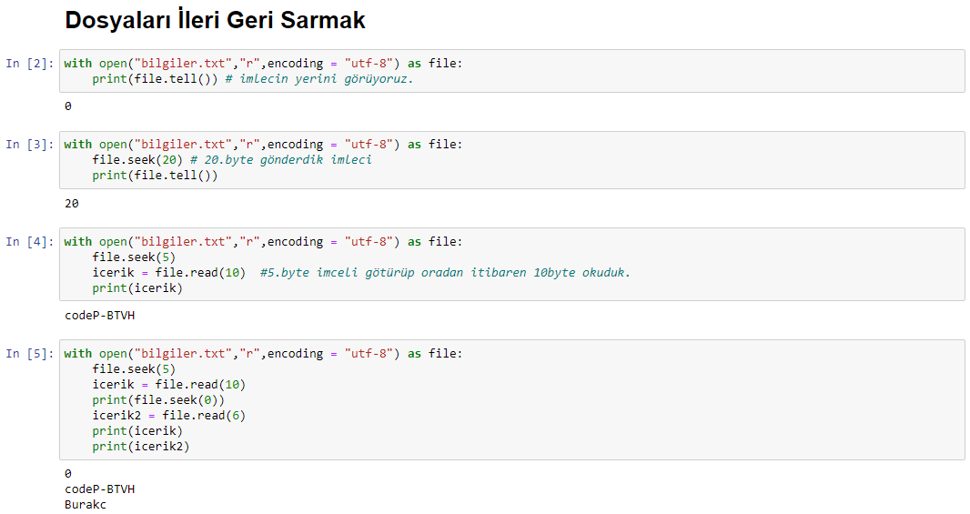Click the codeP-BTVH output under cell 4
This screenshot has width=970, height=514.
coord(99,316)
